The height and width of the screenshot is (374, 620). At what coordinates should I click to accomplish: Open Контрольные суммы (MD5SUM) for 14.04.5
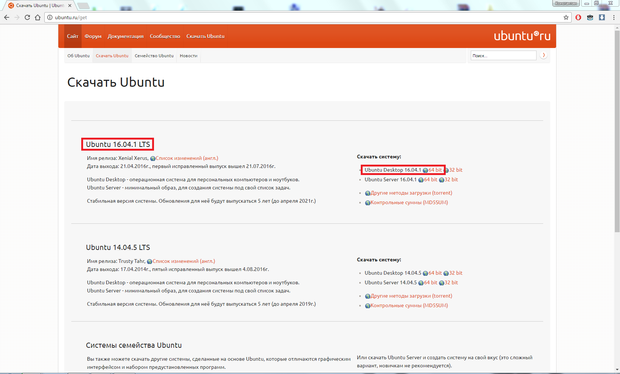coord(409,305)
